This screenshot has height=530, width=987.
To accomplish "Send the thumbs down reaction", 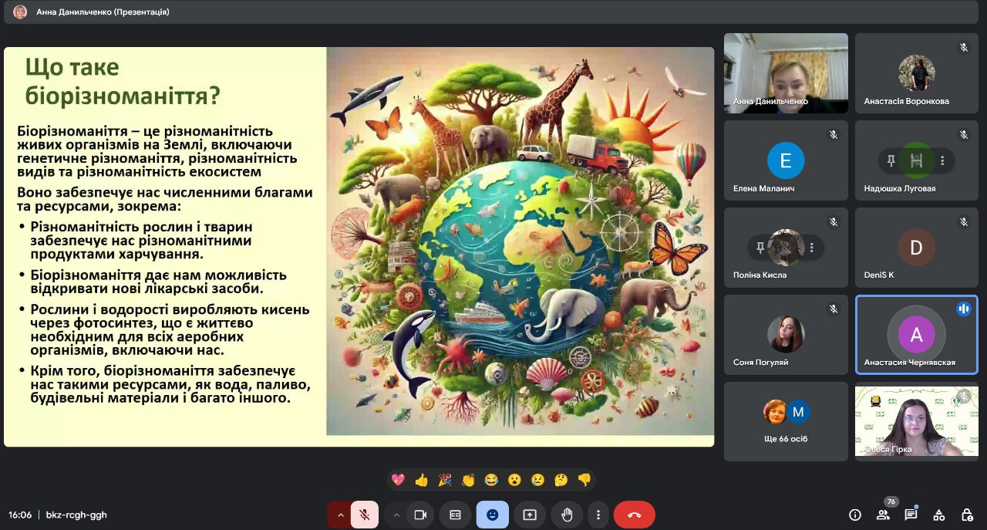I will [584, 480].
